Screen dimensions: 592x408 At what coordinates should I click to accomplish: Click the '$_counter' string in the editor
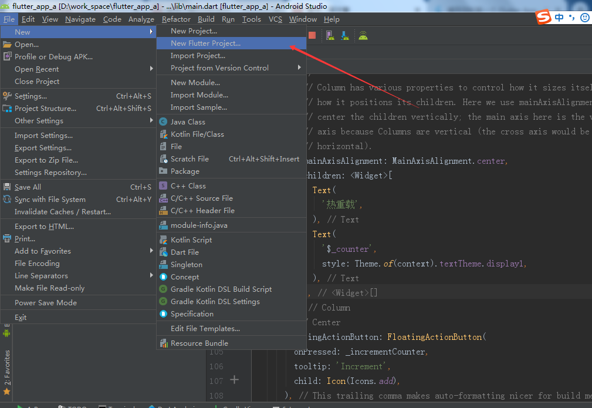tap(347, 249)
